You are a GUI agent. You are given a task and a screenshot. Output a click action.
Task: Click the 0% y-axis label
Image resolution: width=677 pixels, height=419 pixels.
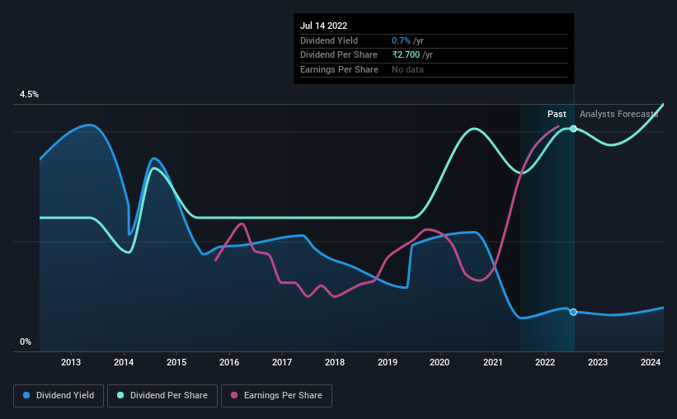26,341
